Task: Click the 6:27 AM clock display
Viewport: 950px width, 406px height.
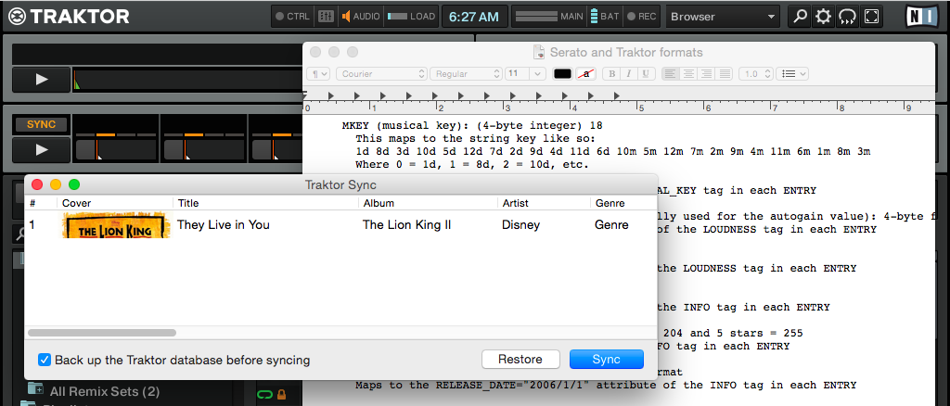Action: coord(474,17)
